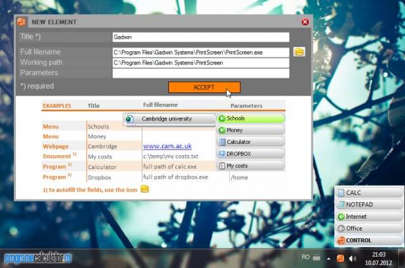Launch NOTEPAD from the desktop launcher menu
Viewport: 405px width, 268px height.
click(369, 205)
